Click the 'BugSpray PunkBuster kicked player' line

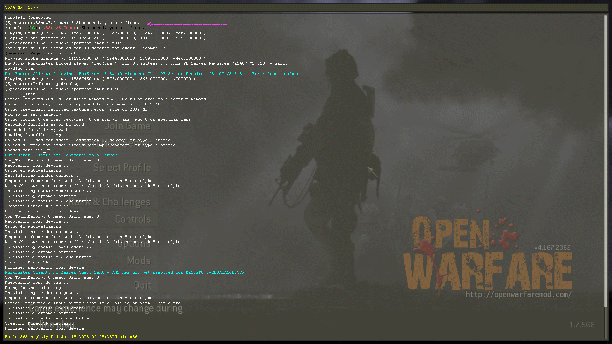coord(146,66)
